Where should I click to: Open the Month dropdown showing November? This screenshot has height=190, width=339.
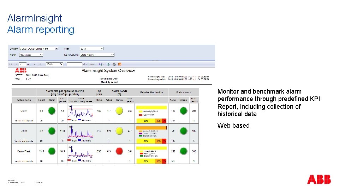pos(31,55)
